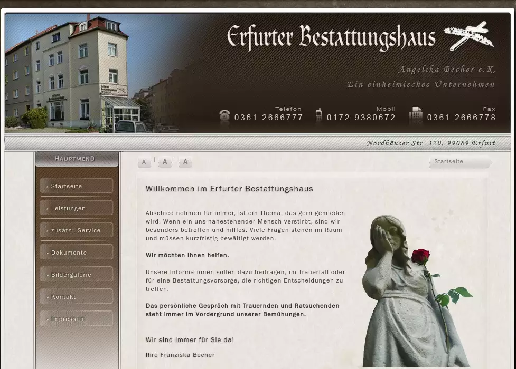Click the mobile phone icon beside Mobil number
The width and height of the screenshot is (516, 369).
pyautogui.click(x=318, y=115)
